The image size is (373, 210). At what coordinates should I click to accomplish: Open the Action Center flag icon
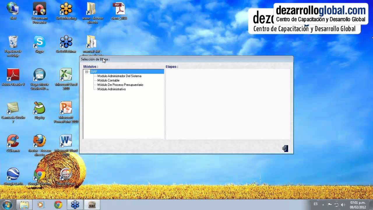click(330, 205)
